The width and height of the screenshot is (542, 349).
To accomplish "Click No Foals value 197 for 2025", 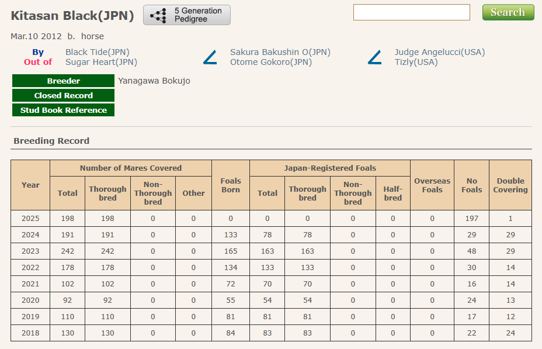I will coord(471,218).
